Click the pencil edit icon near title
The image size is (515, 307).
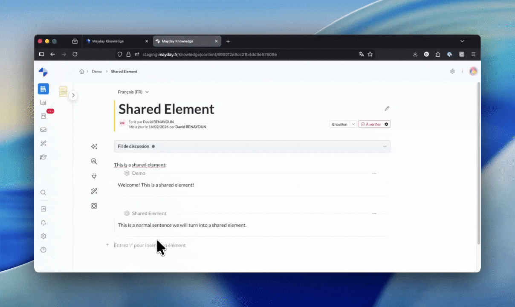point(387,109)
